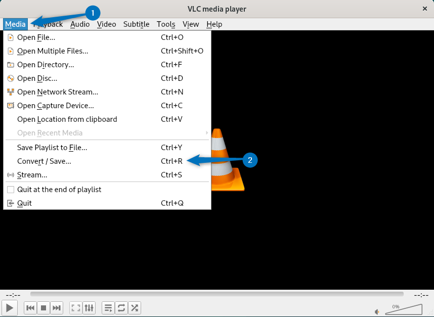Click Open File... in Media menu
This screenshot has height=317, width=434.
click(36, 37)
